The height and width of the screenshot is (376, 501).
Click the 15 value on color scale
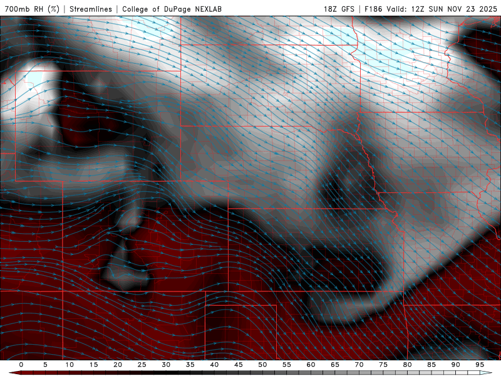pyautogui.click(x=93, y=365)
